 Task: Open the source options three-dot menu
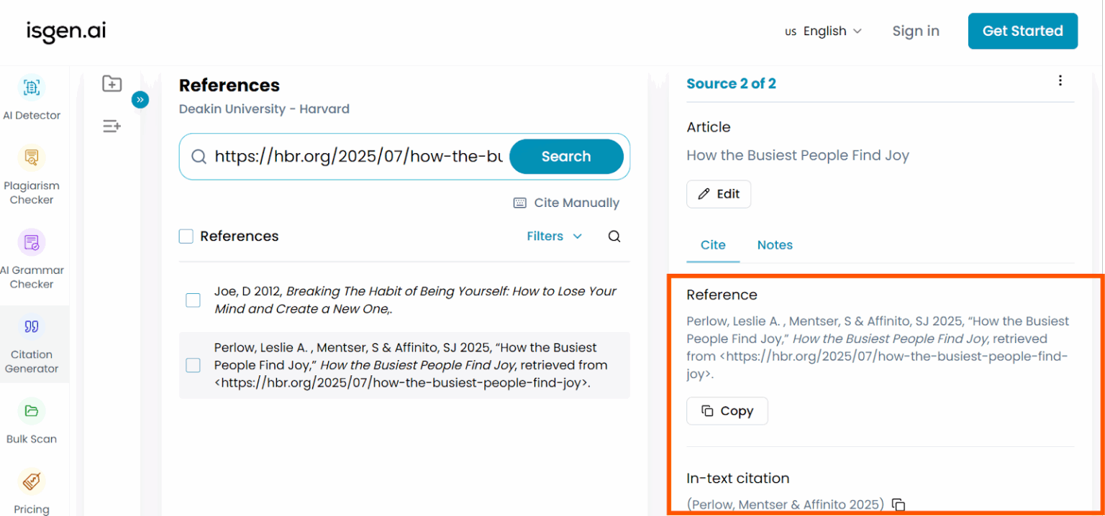[x=1060, y=80]
